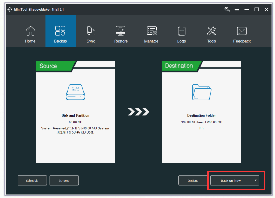Close the ShadowMaker window
Image resolution: width=275 pixels, height=198 pixels.
point(266,9)
